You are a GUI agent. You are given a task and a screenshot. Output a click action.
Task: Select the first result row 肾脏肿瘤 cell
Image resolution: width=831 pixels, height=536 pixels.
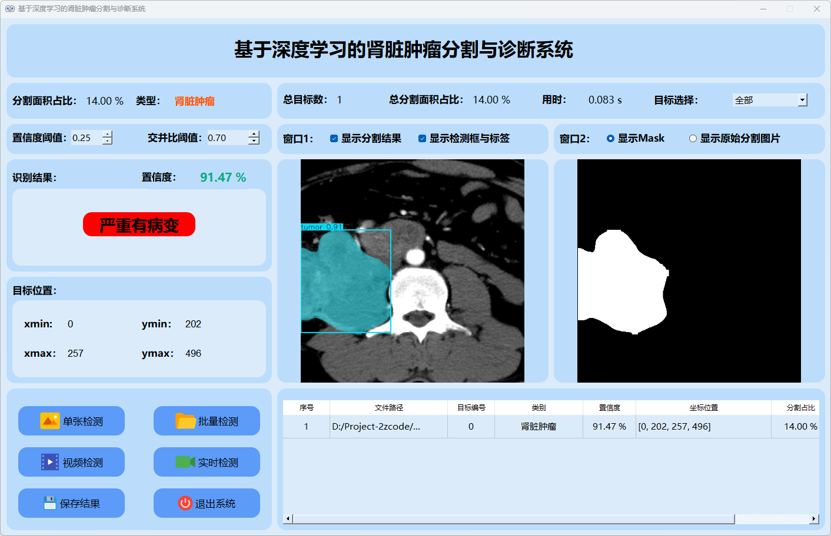pos(539,427)
